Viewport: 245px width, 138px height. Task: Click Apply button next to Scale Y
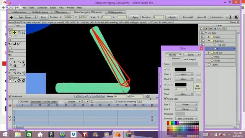134,17
